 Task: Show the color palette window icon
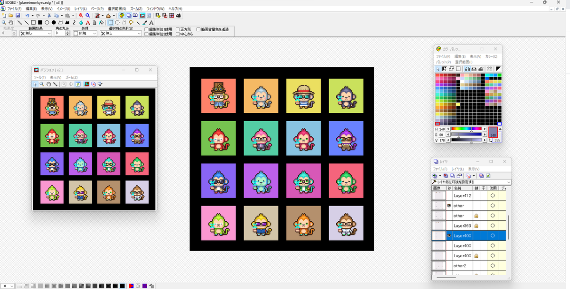122,16
